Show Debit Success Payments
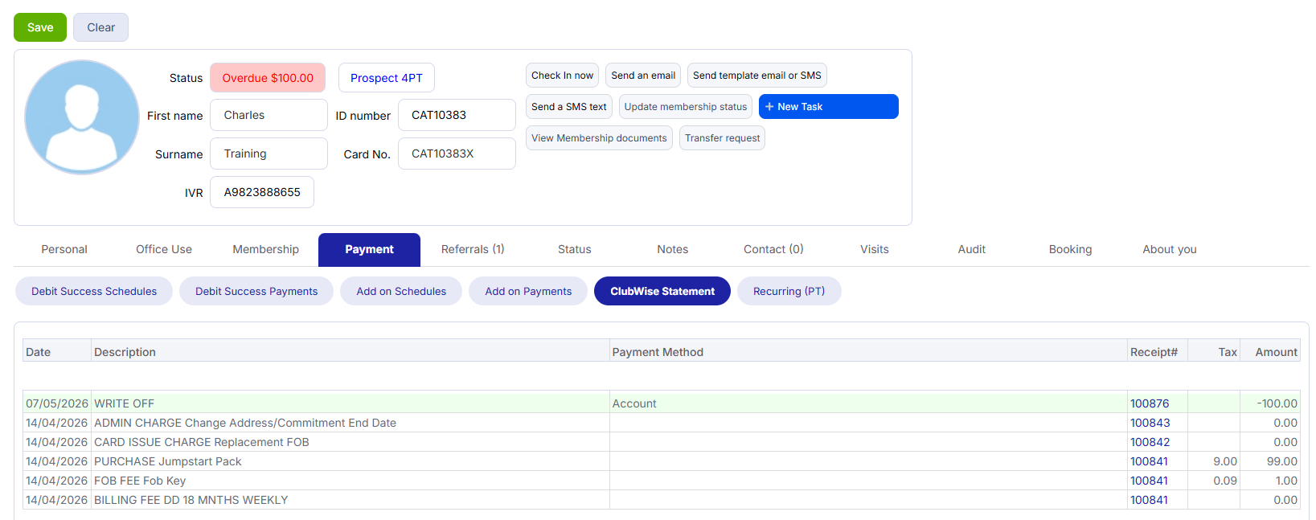Image resolution: width=1316 pixels, height=520 pixels. [x=256, y=291]
